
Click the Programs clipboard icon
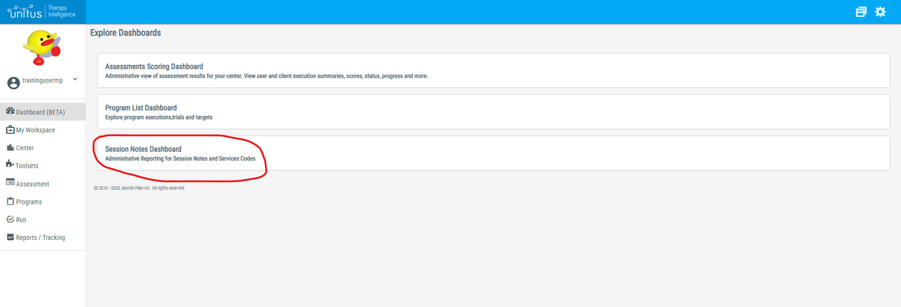[10, 201]
